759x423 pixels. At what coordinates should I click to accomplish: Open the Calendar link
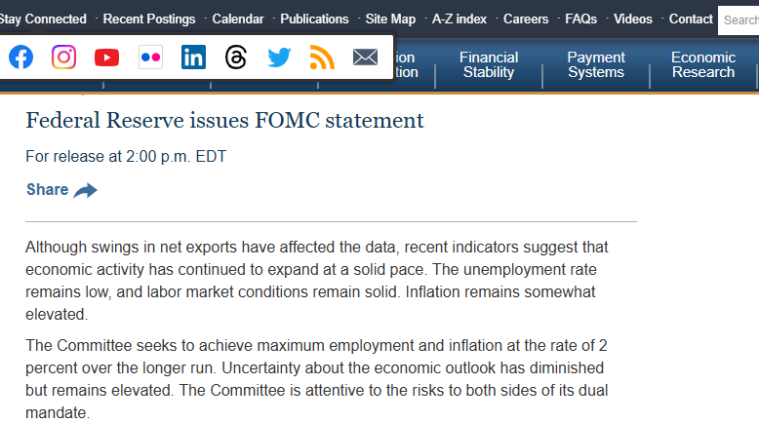[x=238, y=19]
